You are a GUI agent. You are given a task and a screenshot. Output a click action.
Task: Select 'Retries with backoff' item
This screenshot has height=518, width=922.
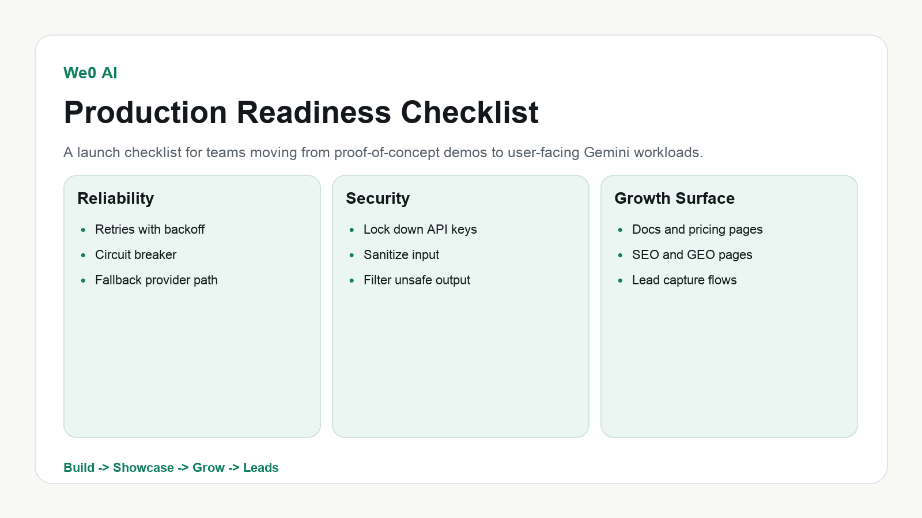tap(150, 230)
